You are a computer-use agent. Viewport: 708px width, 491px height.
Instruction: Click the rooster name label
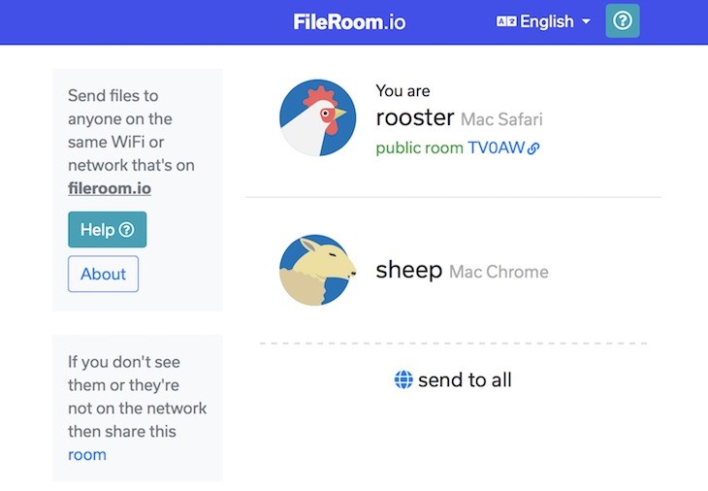[415, 117]
